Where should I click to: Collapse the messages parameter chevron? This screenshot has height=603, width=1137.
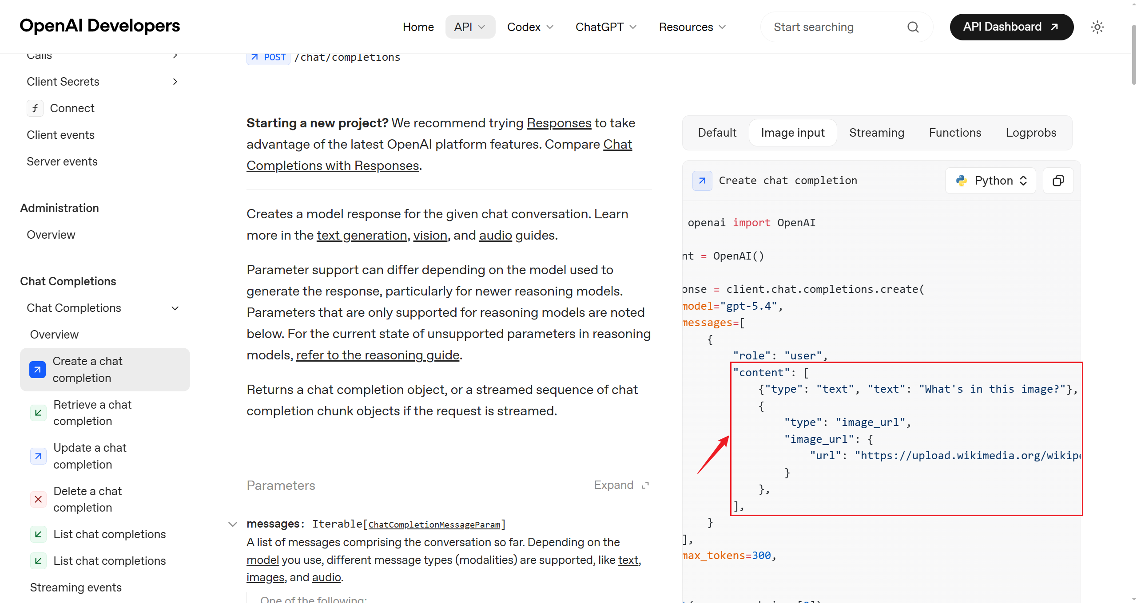(232, 524)
